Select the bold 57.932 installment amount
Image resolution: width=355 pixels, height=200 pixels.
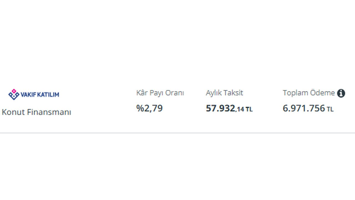220,108
